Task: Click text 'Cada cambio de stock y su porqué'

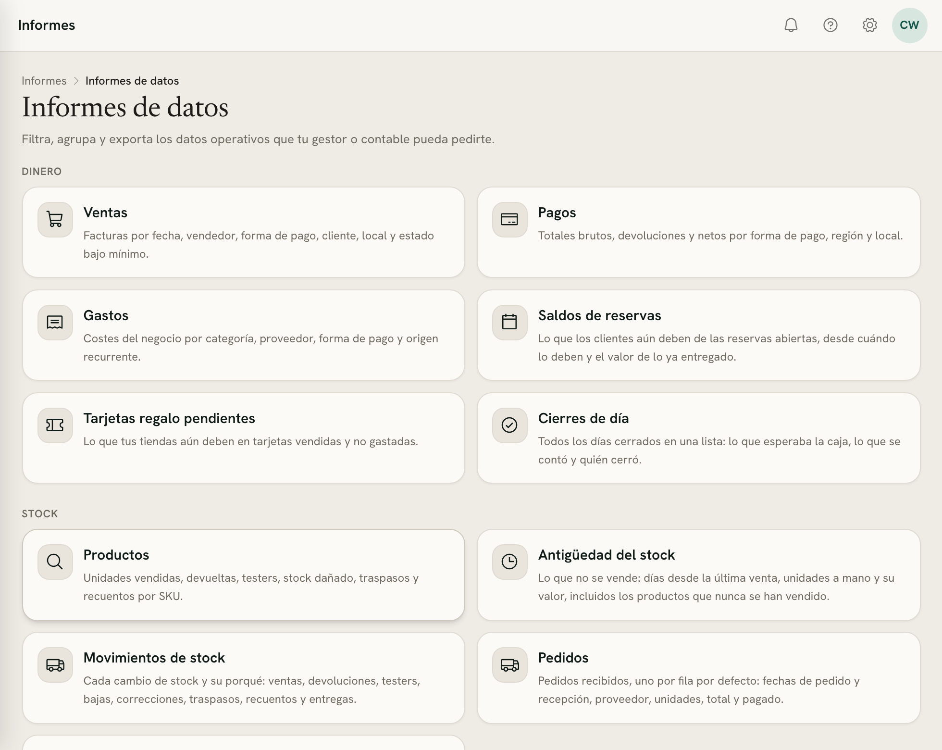Action: [174, 681]
